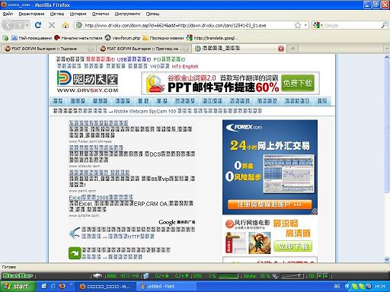Image resolution: width=390 pixels, height=292 pixels.
Task: Open the Google search engine dropdown
Action: (x=318, y=25)
